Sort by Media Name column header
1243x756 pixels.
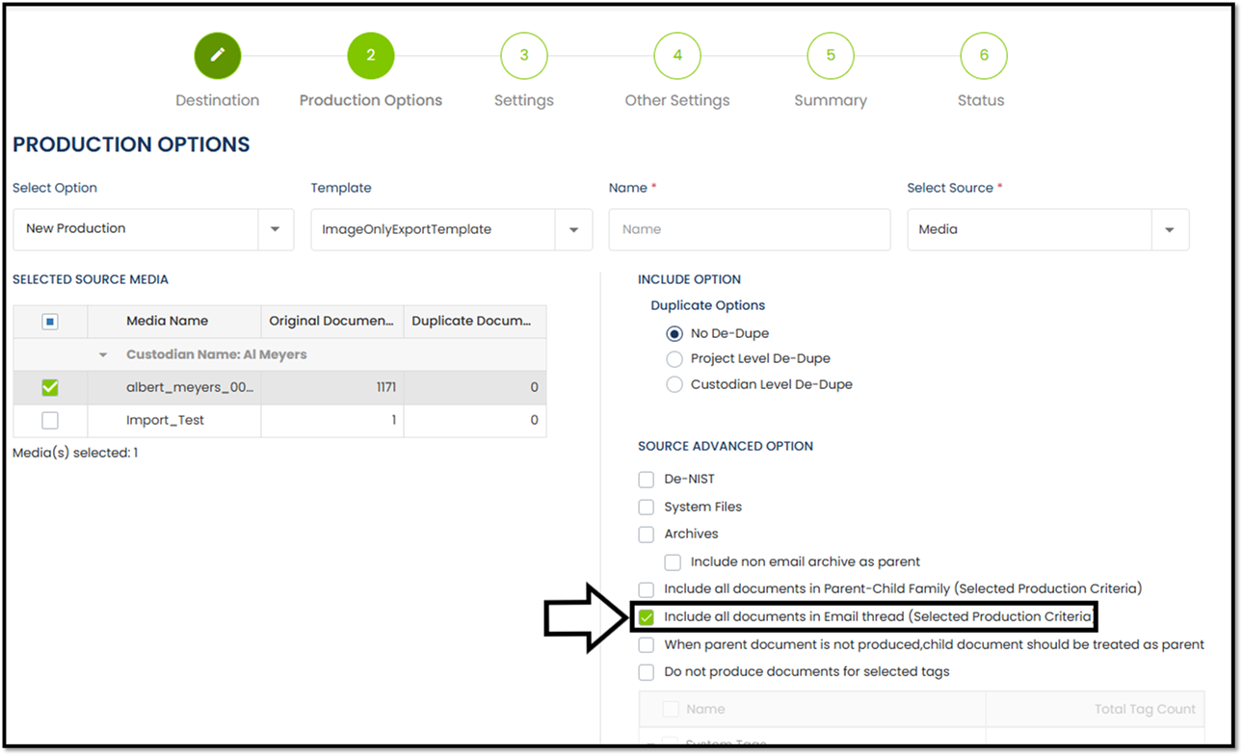[x=167, y=322]
